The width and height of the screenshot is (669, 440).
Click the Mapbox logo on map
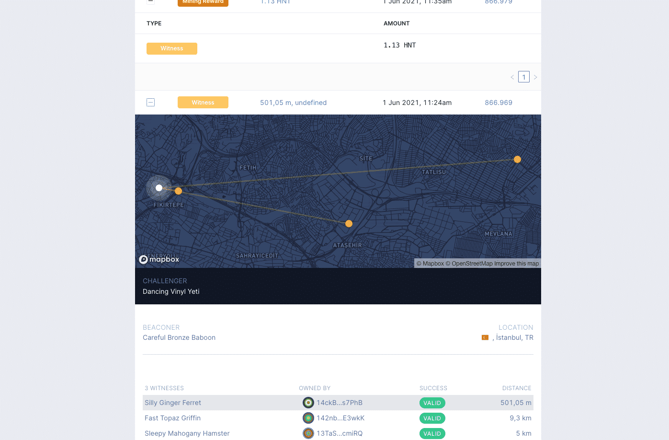(x=159, y=259)
